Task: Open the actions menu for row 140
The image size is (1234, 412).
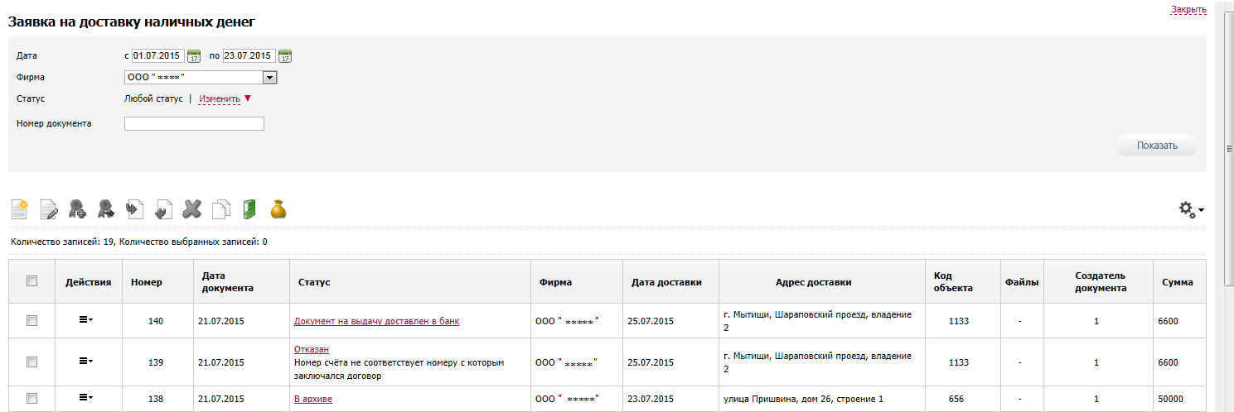Action: (x=85, y=320)
